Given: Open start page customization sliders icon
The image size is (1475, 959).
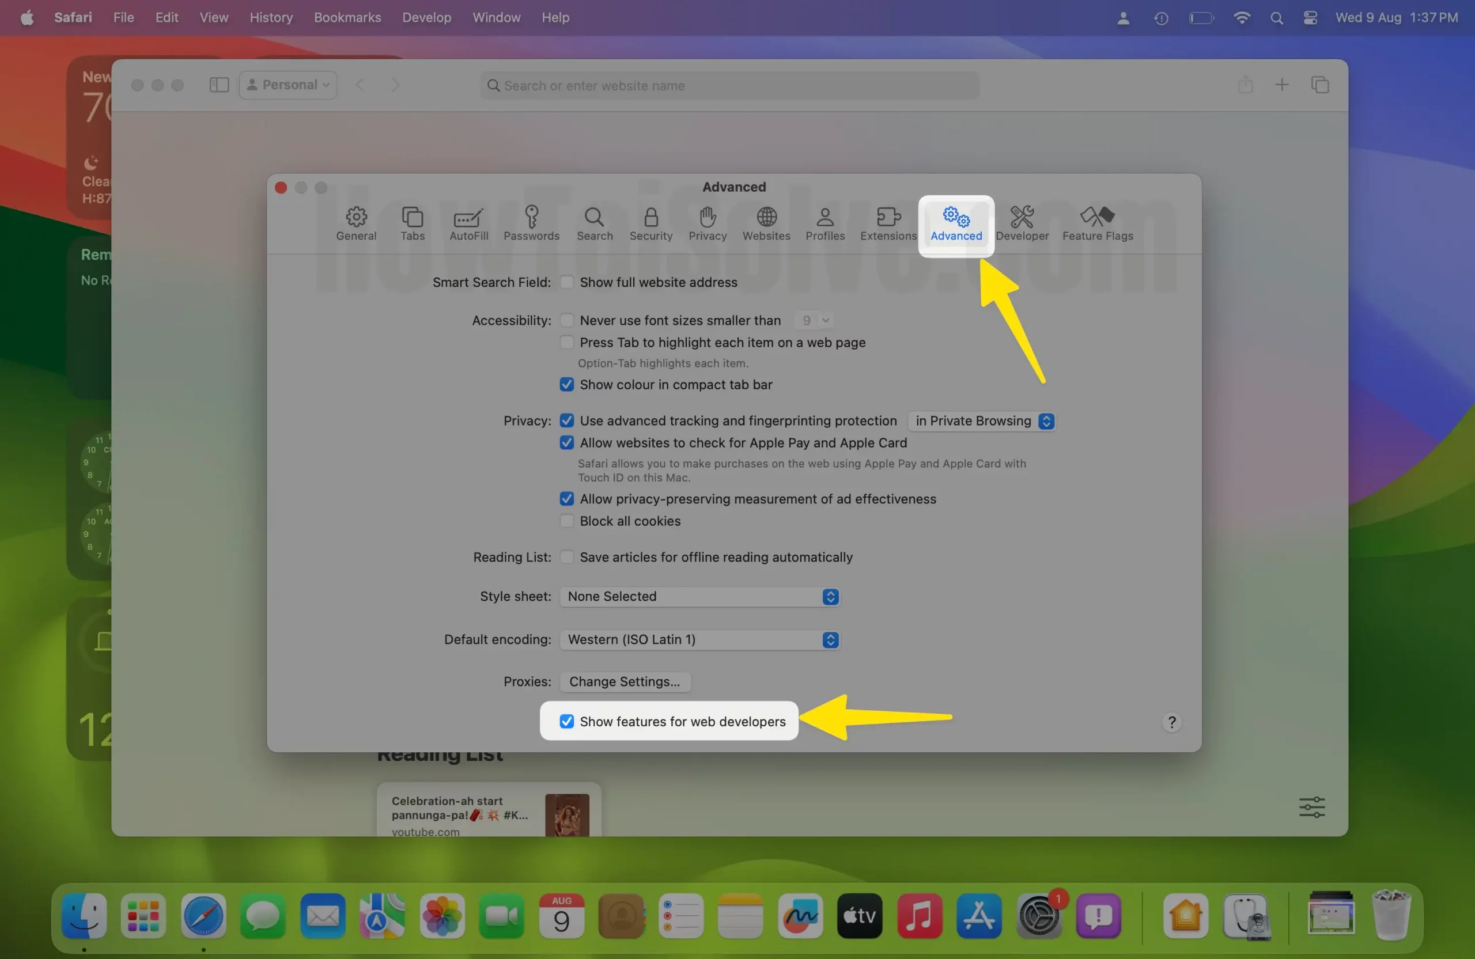Looking at the screenshot, I should pyautogui.click(x=1311, y=807).
